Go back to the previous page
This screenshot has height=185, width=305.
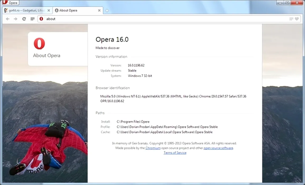click(x=8, y=19)
